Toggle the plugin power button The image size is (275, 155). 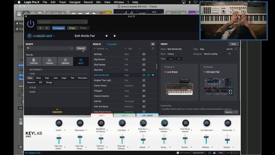31,24
